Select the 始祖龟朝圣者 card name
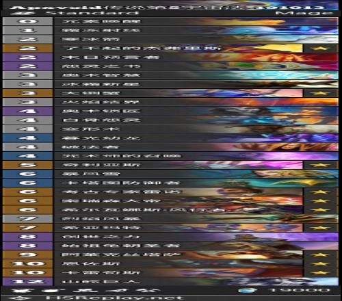Screen dimensions: 342x301 pos(121,246)
